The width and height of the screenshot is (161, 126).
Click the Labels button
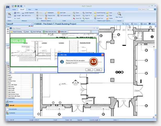click(x=144, y=24)
